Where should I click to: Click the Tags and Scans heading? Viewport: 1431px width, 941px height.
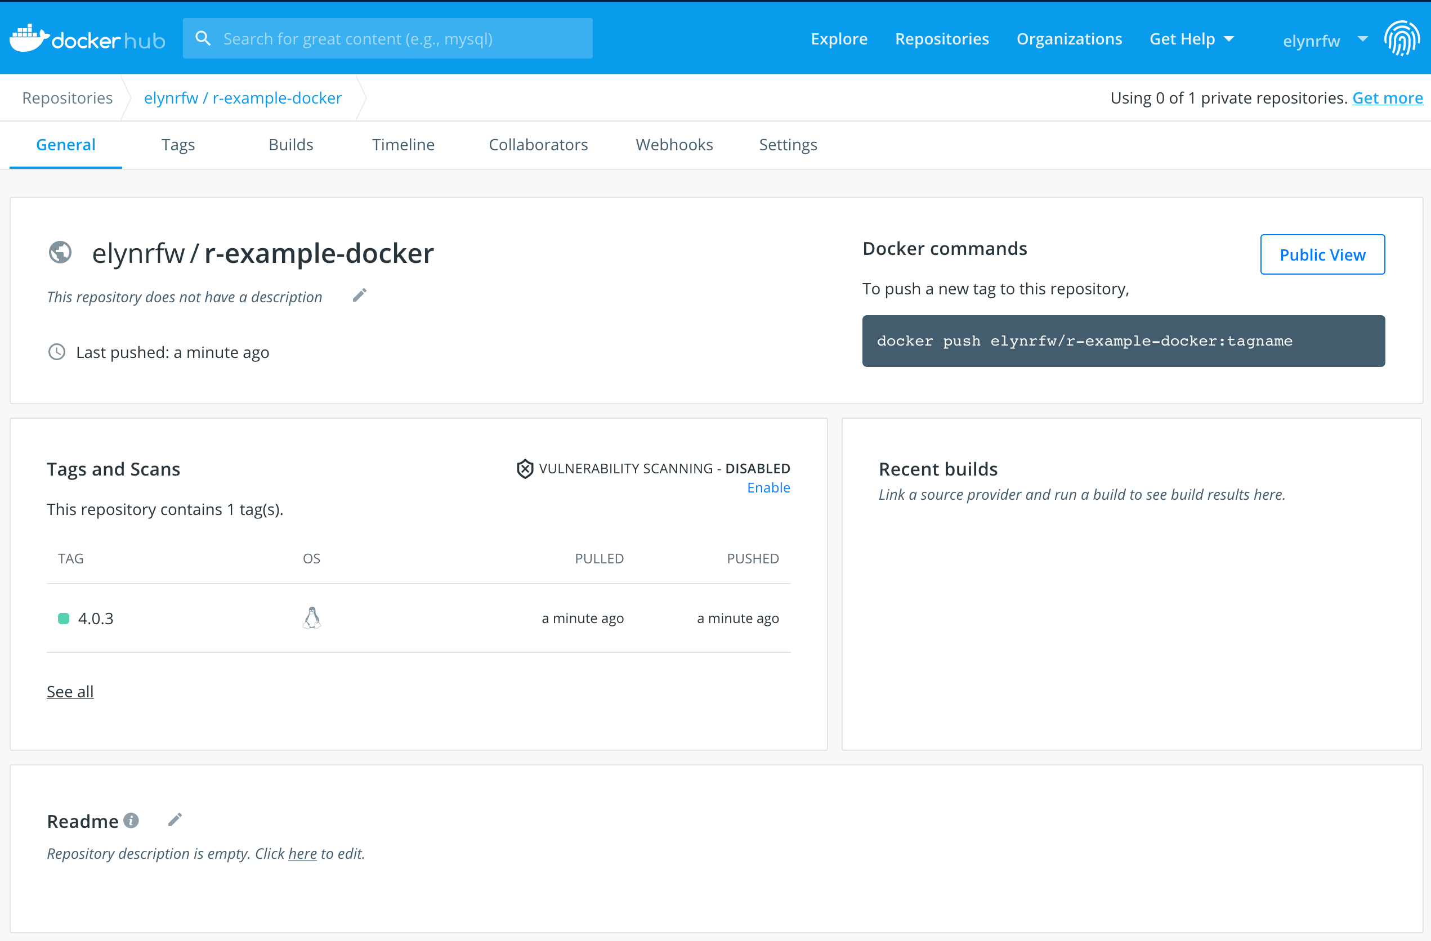(x=114, y=469)
